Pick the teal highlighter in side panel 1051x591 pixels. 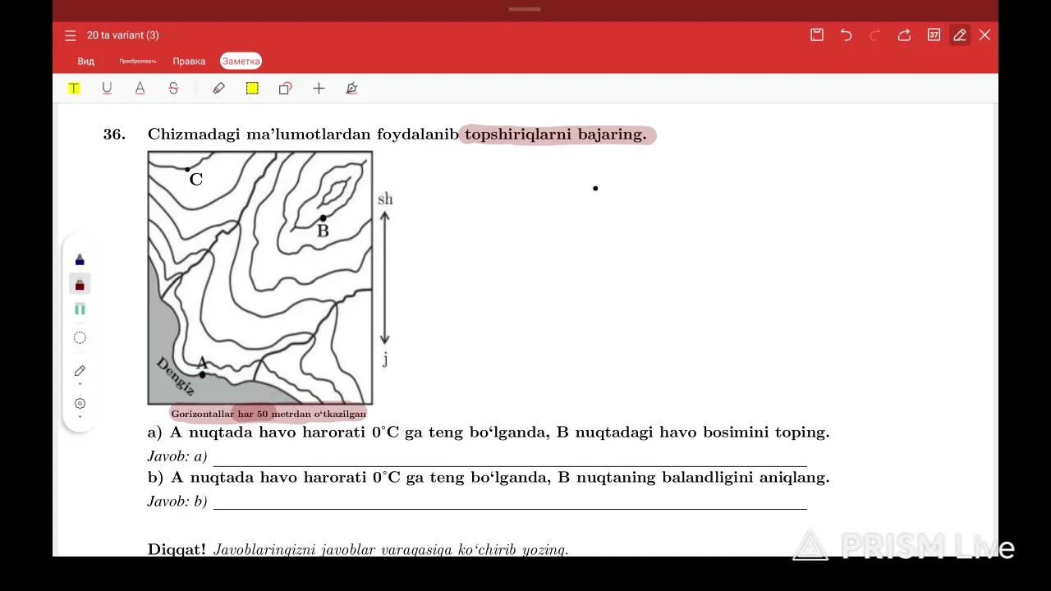pos(80,309)
